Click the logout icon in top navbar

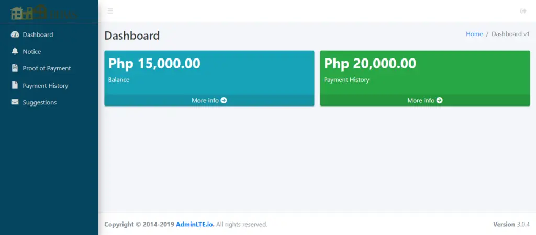click(x=523, y=11)
